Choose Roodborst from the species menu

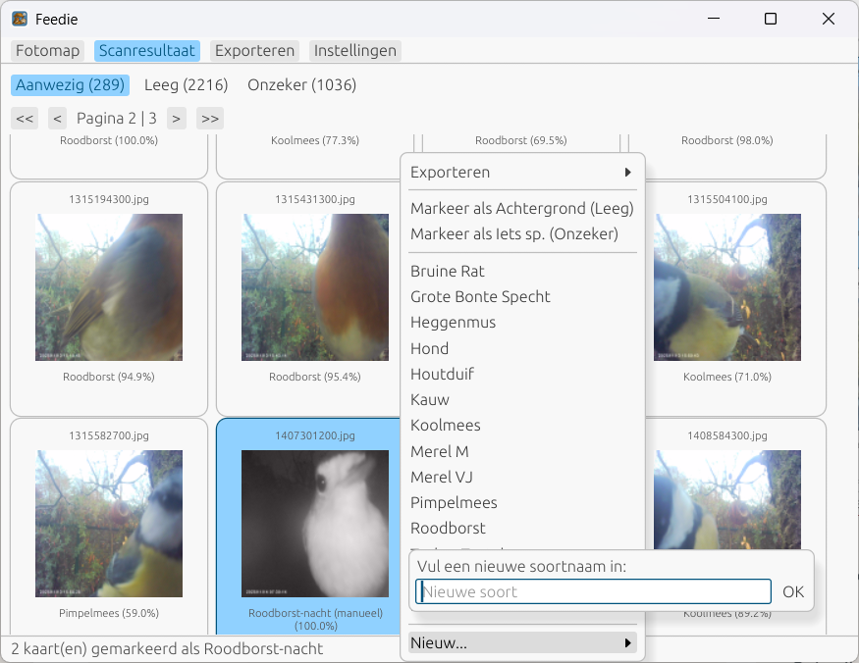pyautogui.click(x=449, y=528)
